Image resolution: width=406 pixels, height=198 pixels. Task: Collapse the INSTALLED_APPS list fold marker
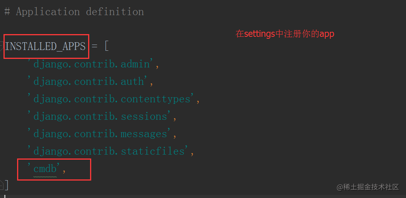coord(2,47)
